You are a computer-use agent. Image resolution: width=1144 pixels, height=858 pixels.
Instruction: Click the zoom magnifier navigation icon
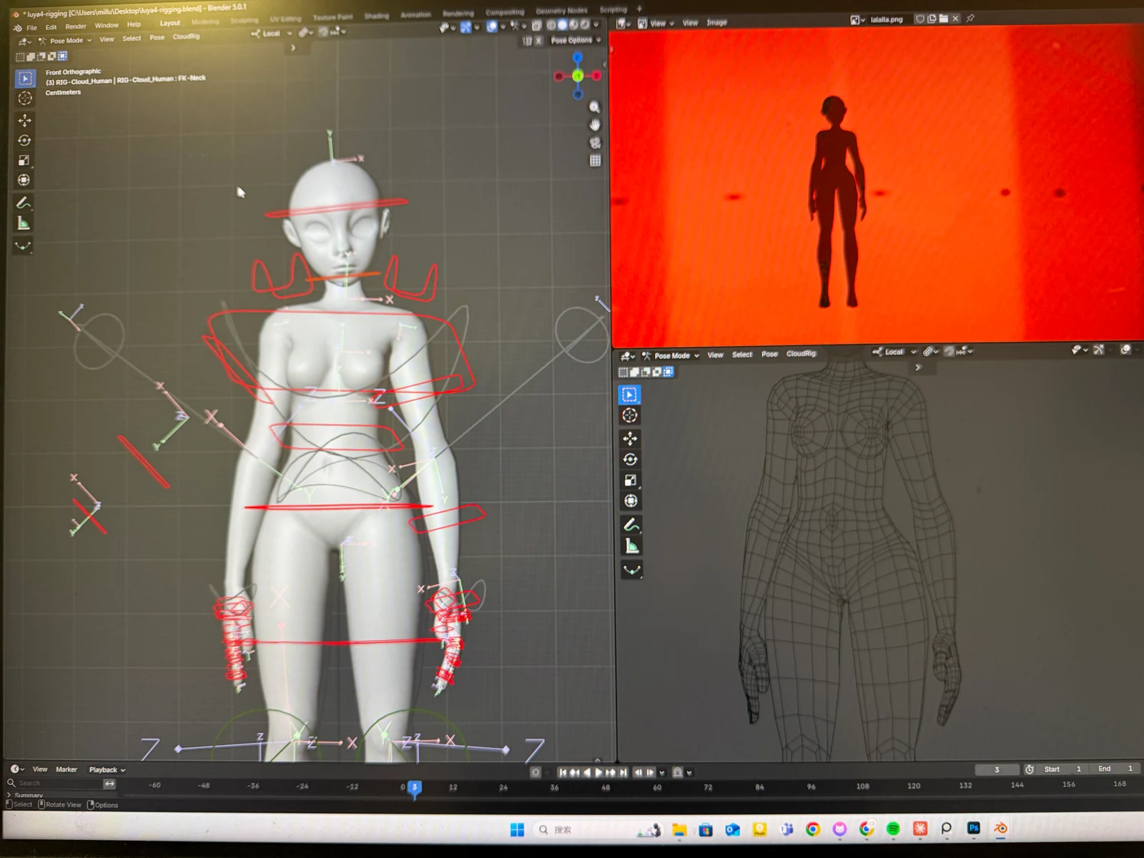coord(594,107)
